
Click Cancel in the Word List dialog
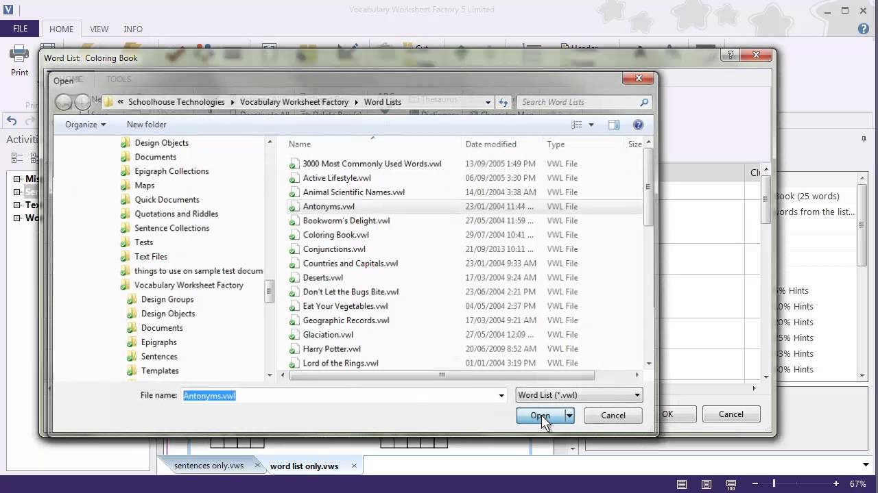731,414
